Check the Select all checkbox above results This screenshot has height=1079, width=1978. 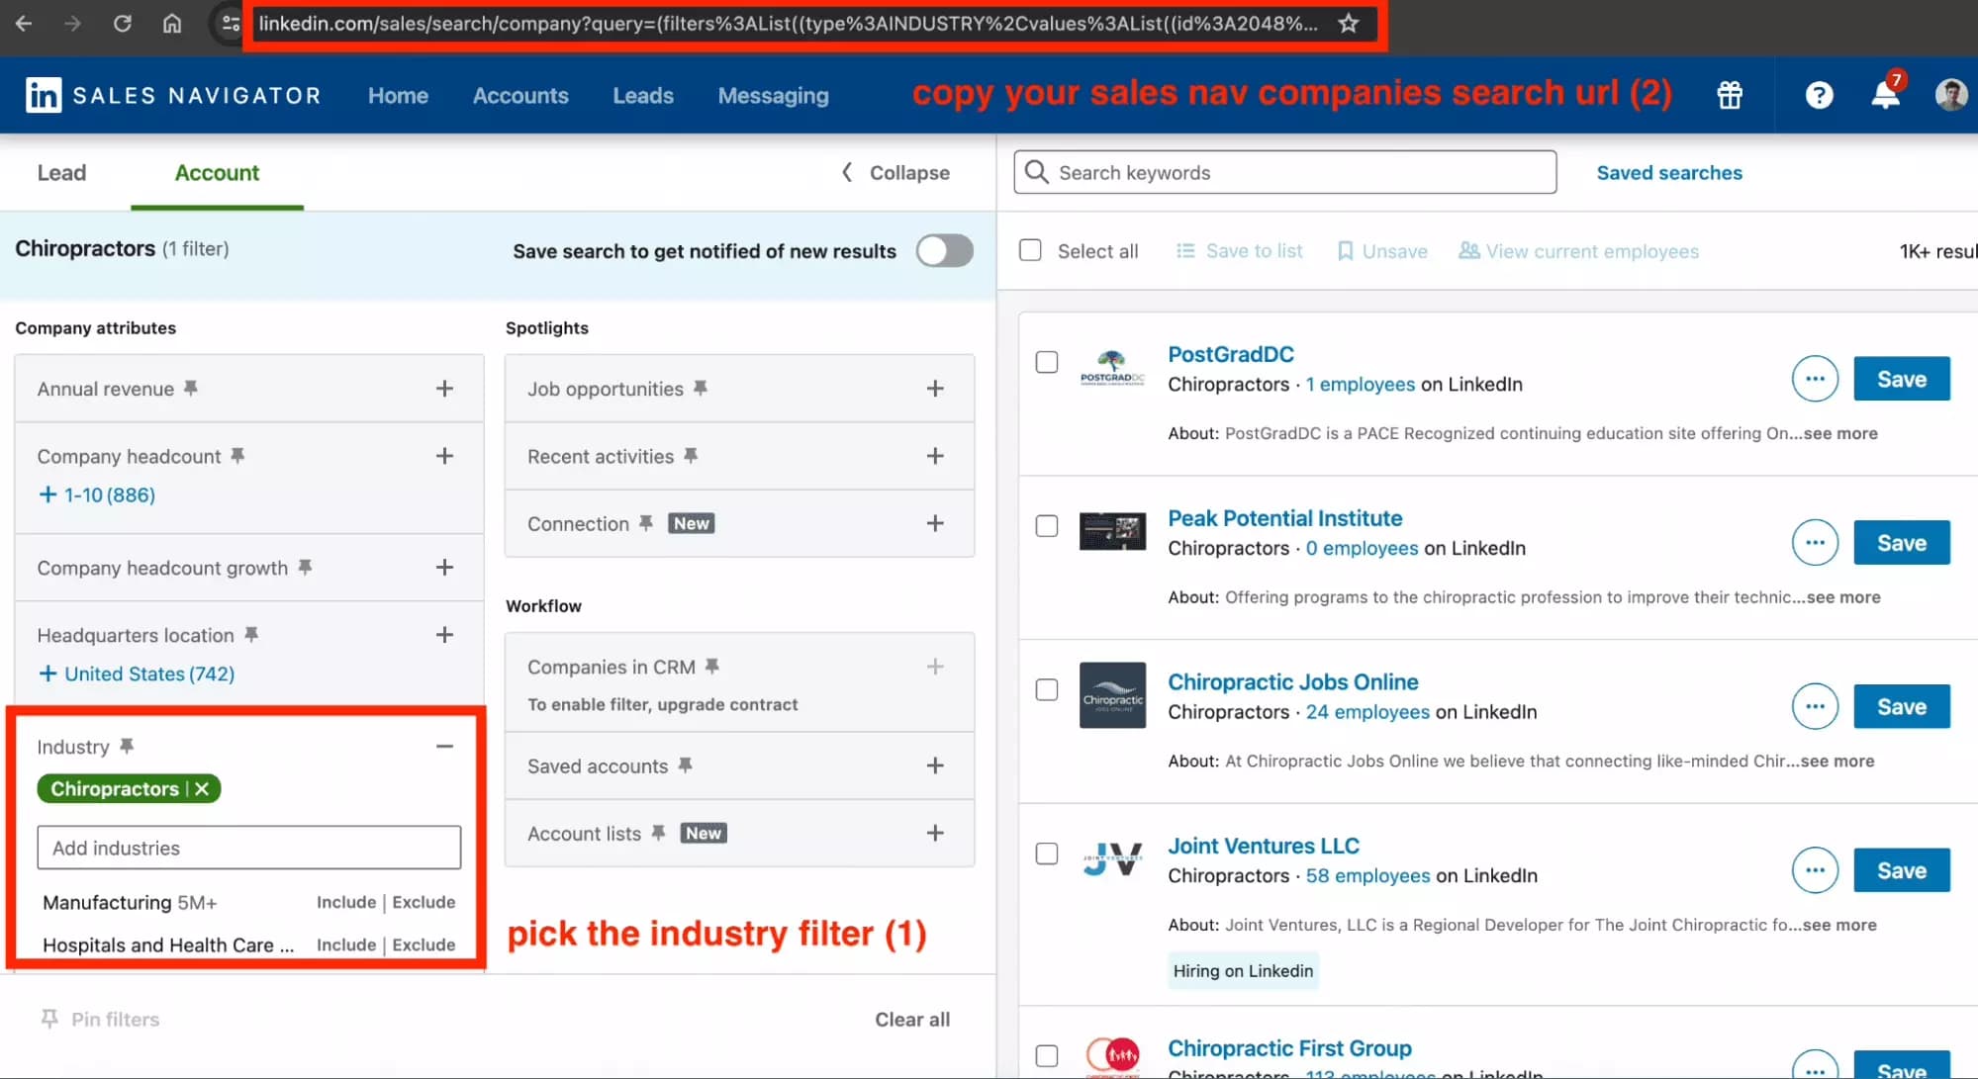1029,250
